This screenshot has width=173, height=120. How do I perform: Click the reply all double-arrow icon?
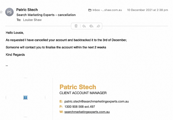(91, 26)
